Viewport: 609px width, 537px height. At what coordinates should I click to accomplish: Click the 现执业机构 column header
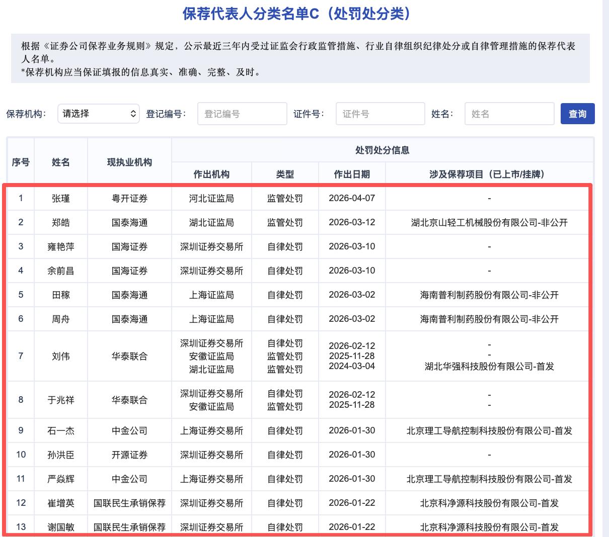pyautogui.click(x=129, y=162)
